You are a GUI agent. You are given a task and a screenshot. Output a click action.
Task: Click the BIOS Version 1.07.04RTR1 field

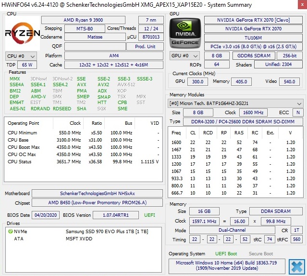click(x=116, y=215)
